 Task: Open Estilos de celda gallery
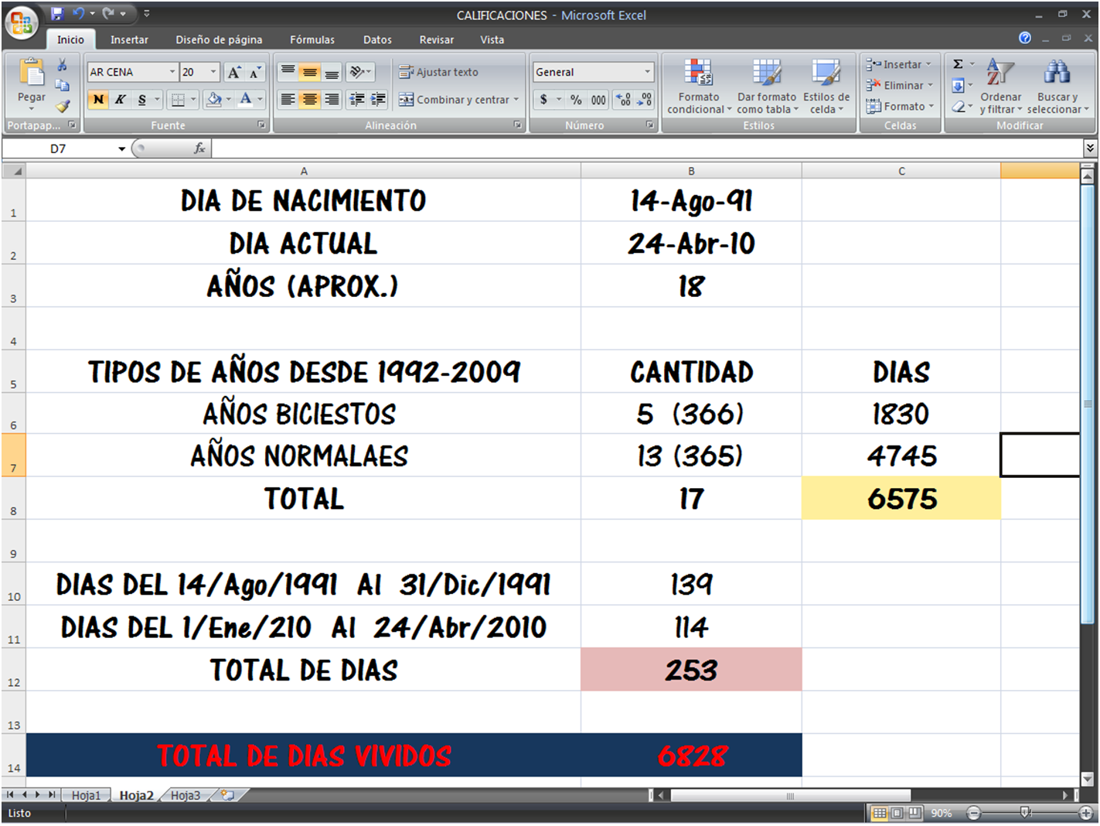(x=826, y=87)
